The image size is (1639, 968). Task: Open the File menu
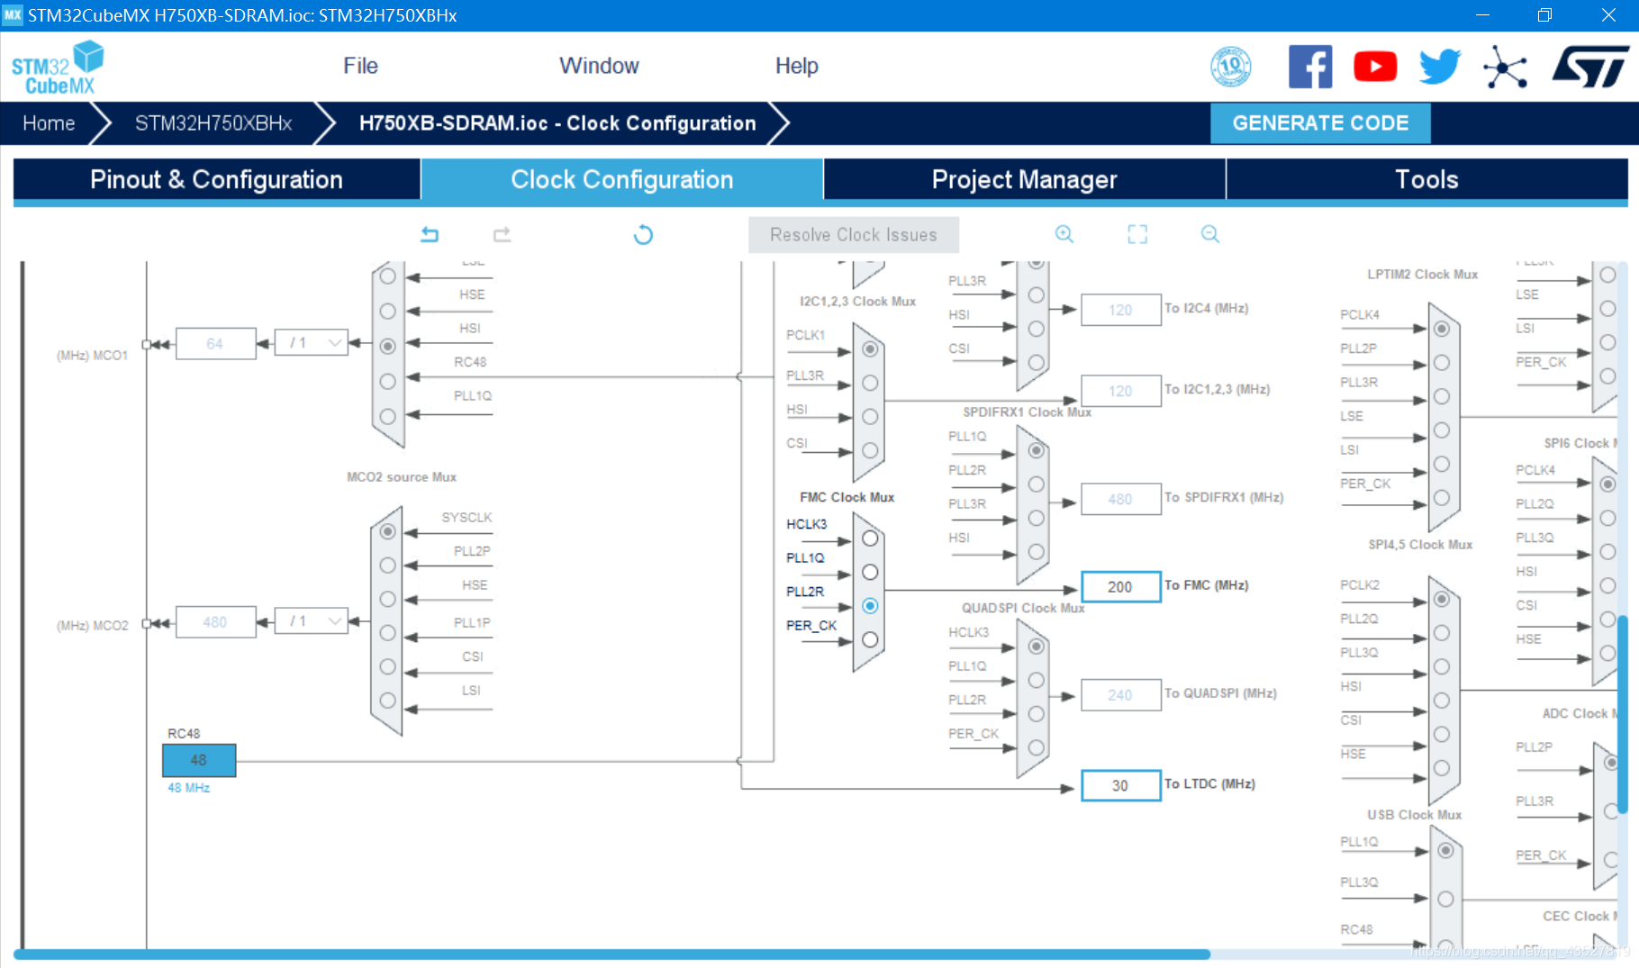360,66
